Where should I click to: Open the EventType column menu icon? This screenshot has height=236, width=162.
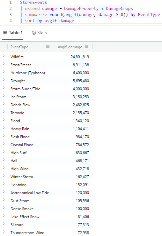(48, 47)
